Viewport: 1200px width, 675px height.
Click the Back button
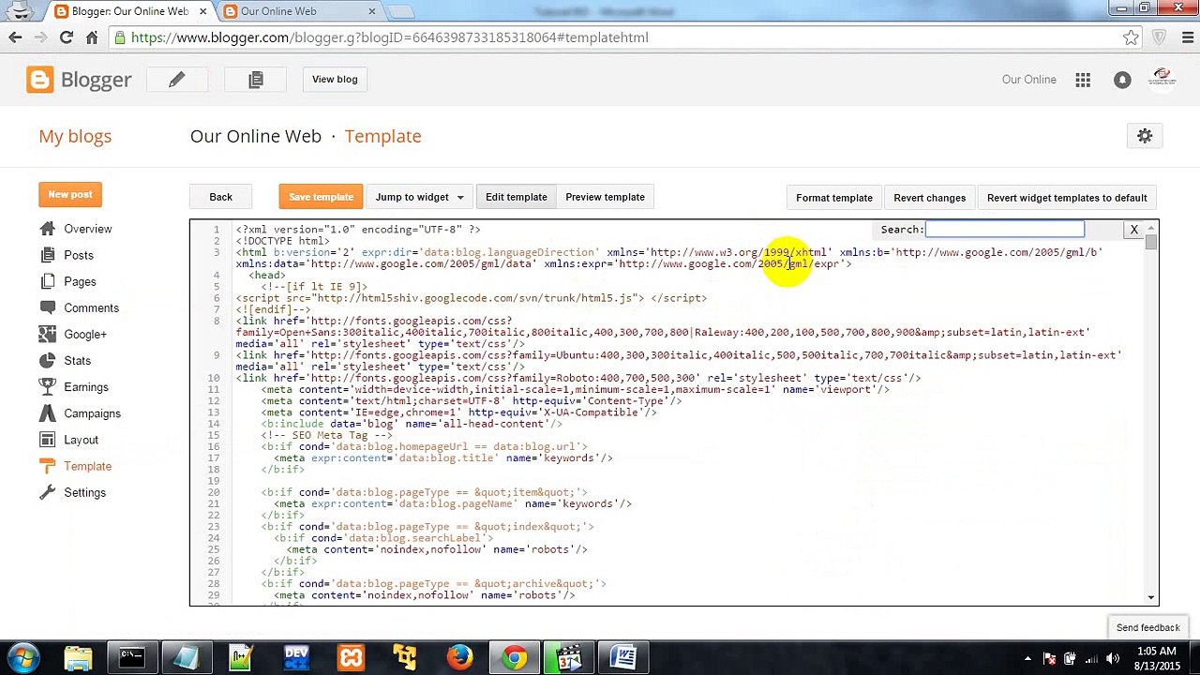point(220,197)
